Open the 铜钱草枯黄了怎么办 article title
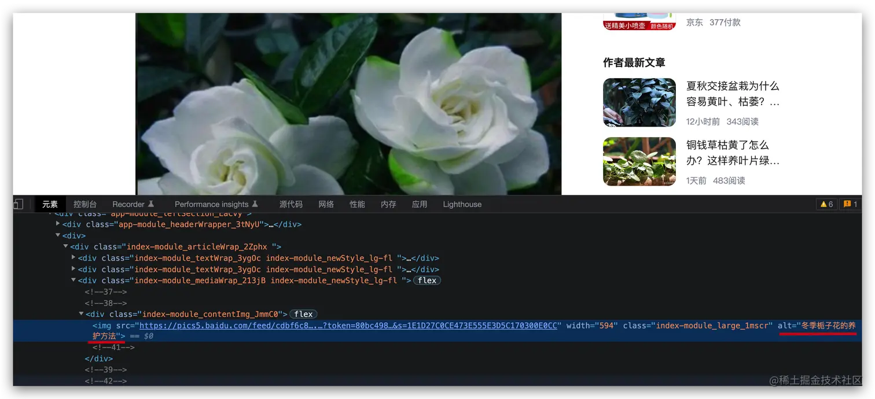 733,153
